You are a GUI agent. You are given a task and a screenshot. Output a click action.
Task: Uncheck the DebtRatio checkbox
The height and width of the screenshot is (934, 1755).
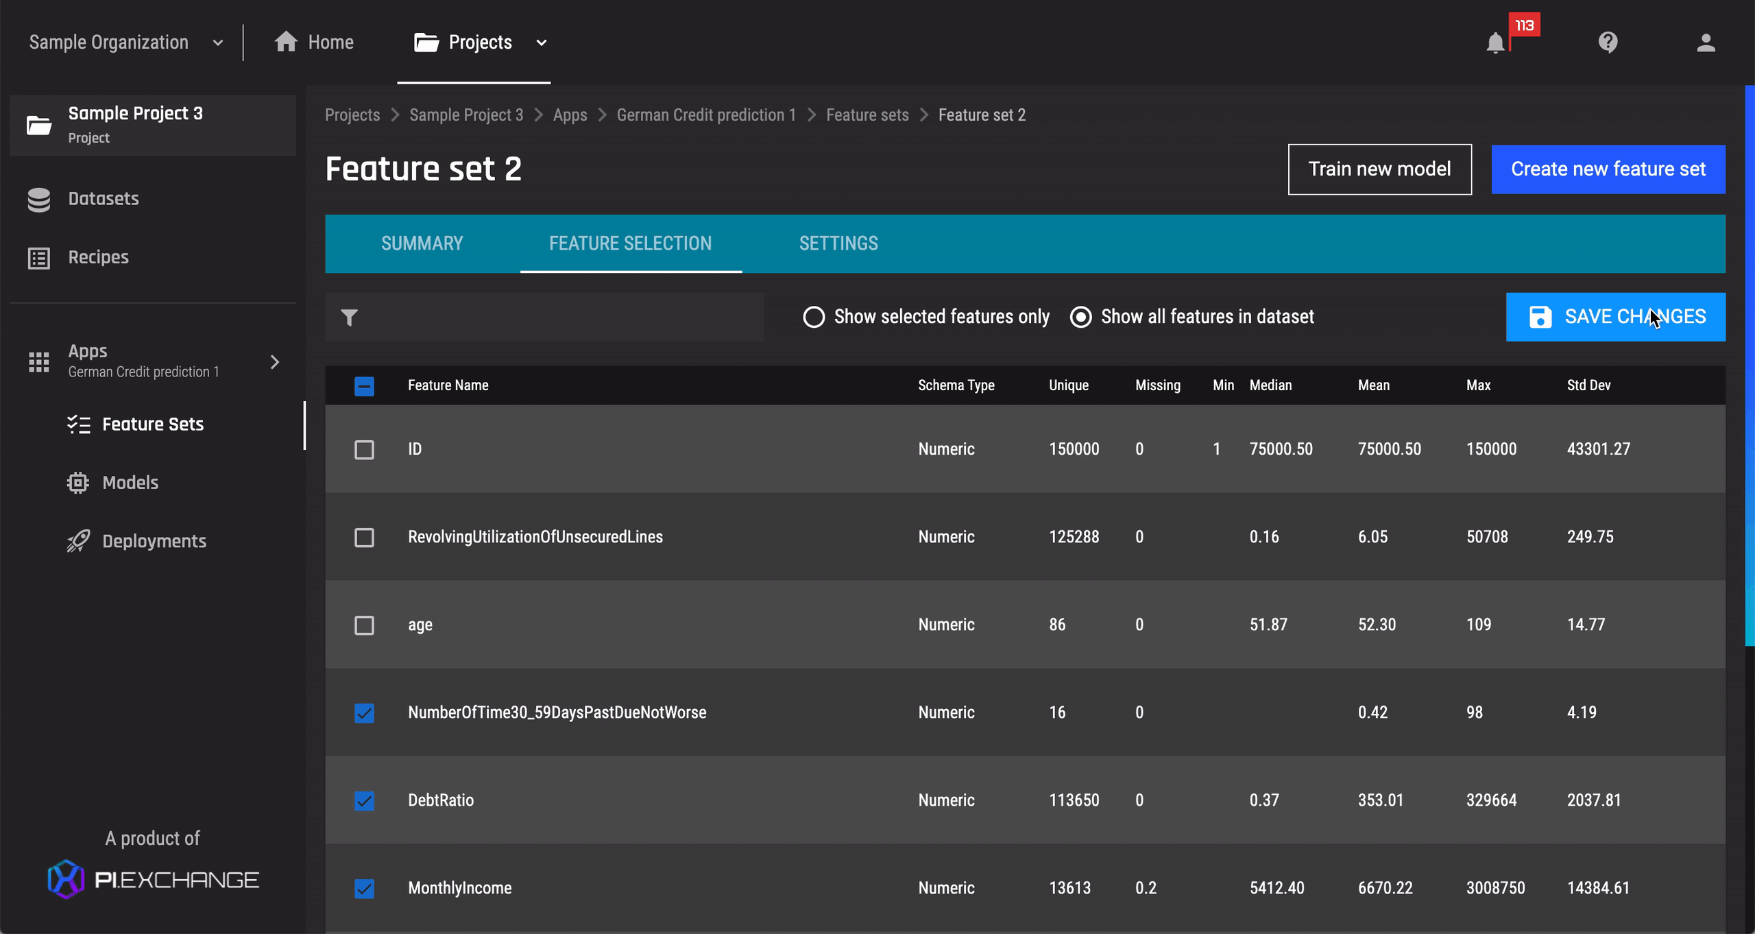coord(364,801)
